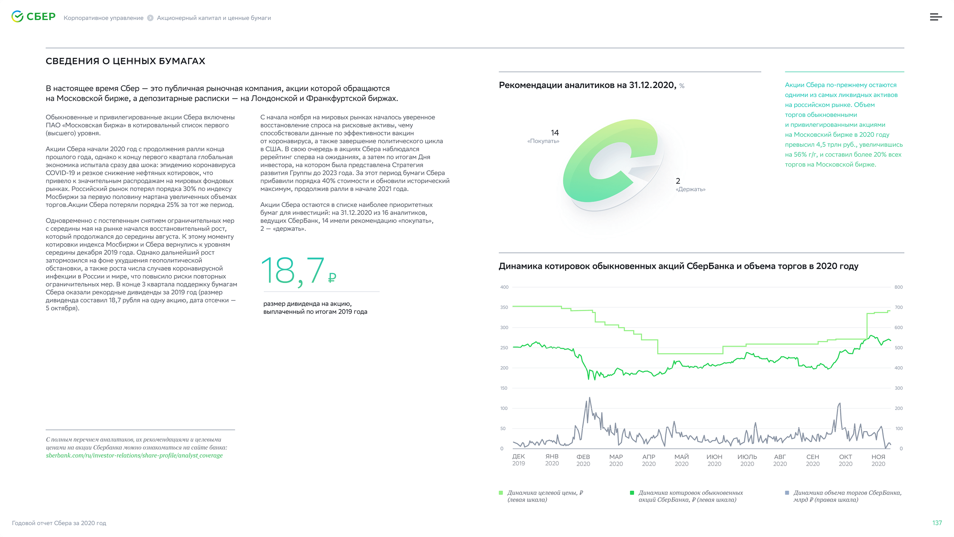This screenshot has width=954, height=537.
Task: Click the ДЕК 2019 axis label
Action: click(x=518, y=460)
